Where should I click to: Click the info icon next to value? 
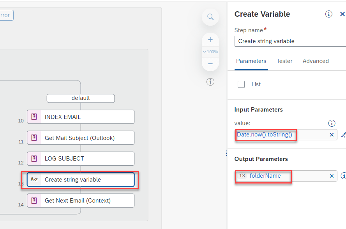click(x=332, y=123)
